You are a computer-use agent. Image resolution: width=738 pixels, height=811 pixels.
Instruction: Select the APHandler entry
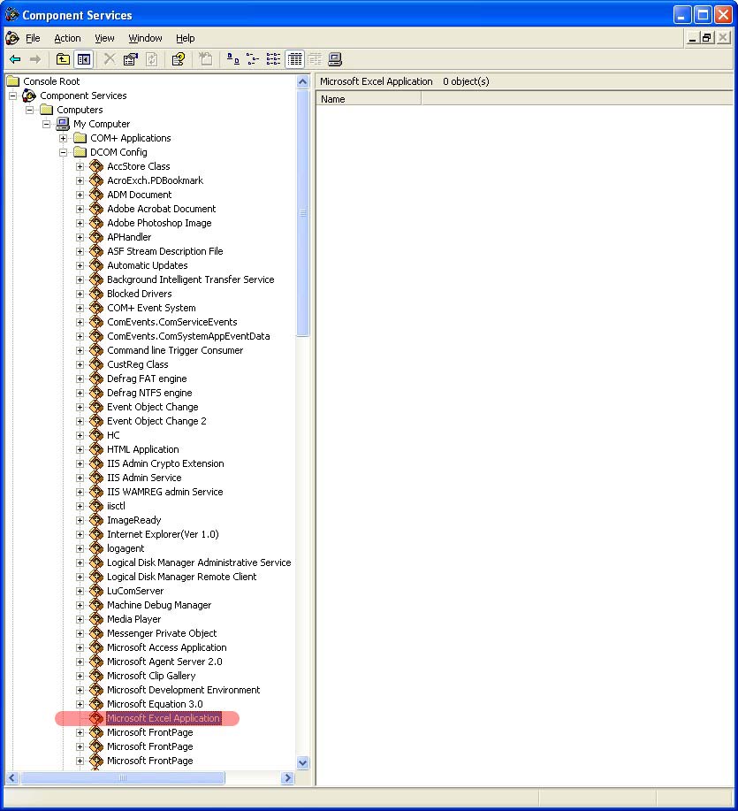pyautogui.click(x=129, y=237)
